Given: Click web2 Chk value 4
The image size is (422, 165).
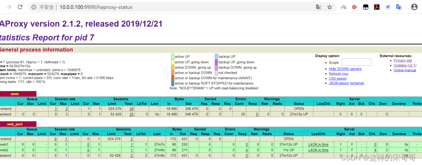Looking at the screenshot, I should pyautogui.click(x=375, y=150).
